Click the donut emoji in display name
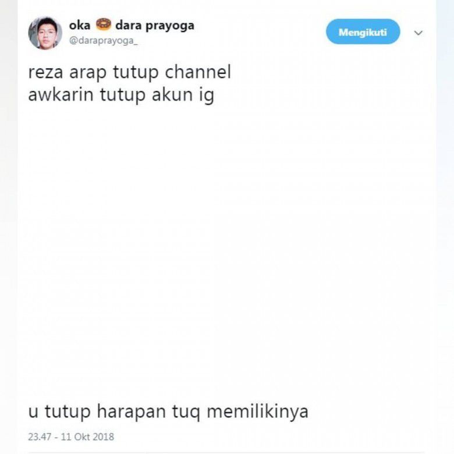 [104, 24]
